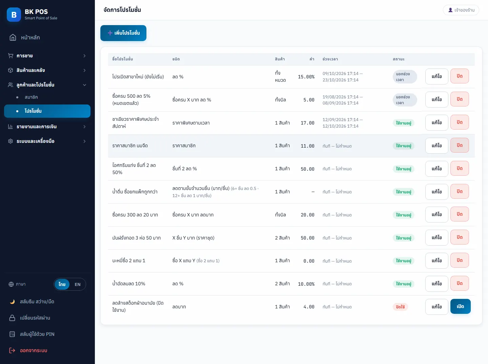The width and height of the screenshot is (488, 364).
Task: Click the globe language icon
Action: (x=11, y=284)
